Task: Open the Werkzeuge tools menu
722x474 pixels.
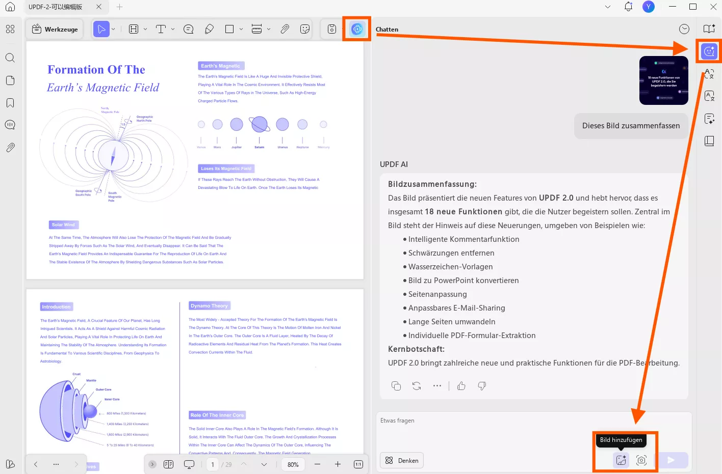Action: click(x=55, y=29)
